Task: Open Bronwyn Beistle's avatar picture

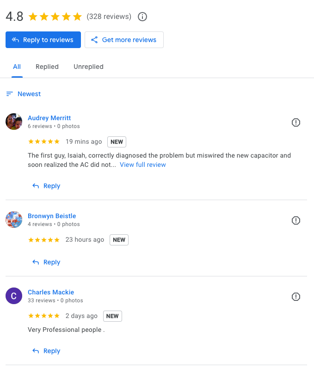Action: [x=14, y=220]
